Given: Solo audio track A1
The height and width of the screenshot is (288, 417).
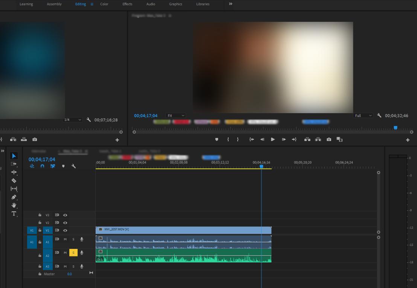Looking at the screenshot, I should (73, 239).
